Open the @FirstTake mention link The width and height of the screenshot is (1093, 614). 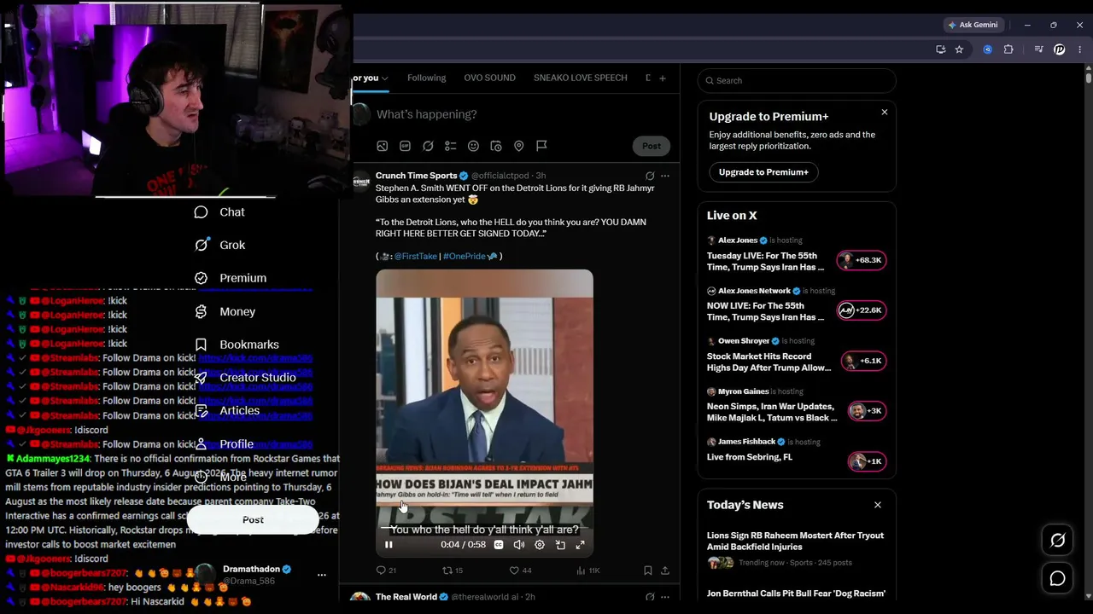point(415,256)
